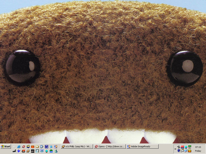
Task: Click the cyan globe Quick Launch icon
Action: click(46, 151)
